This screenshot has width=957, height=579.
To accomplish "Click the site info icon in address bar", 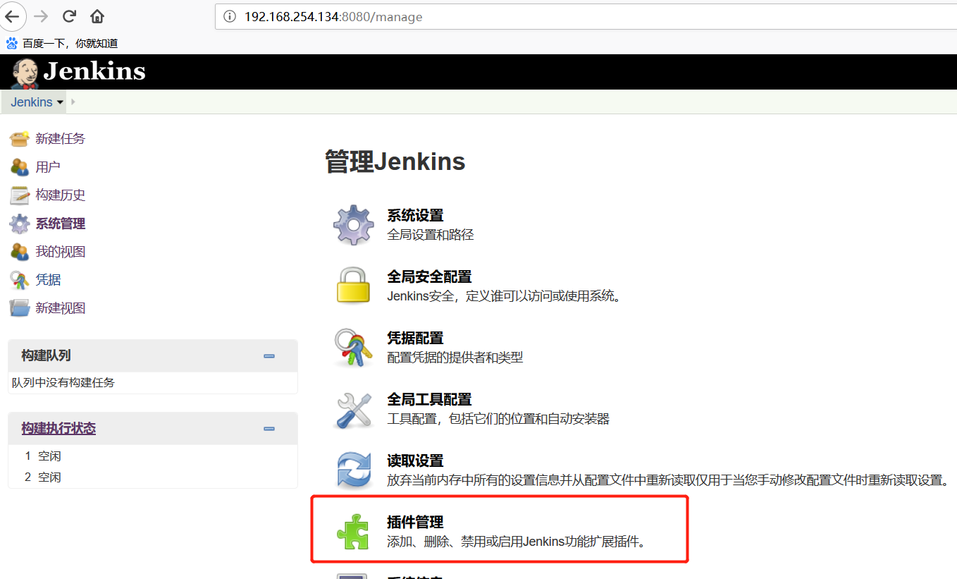I will pos(229,16).
